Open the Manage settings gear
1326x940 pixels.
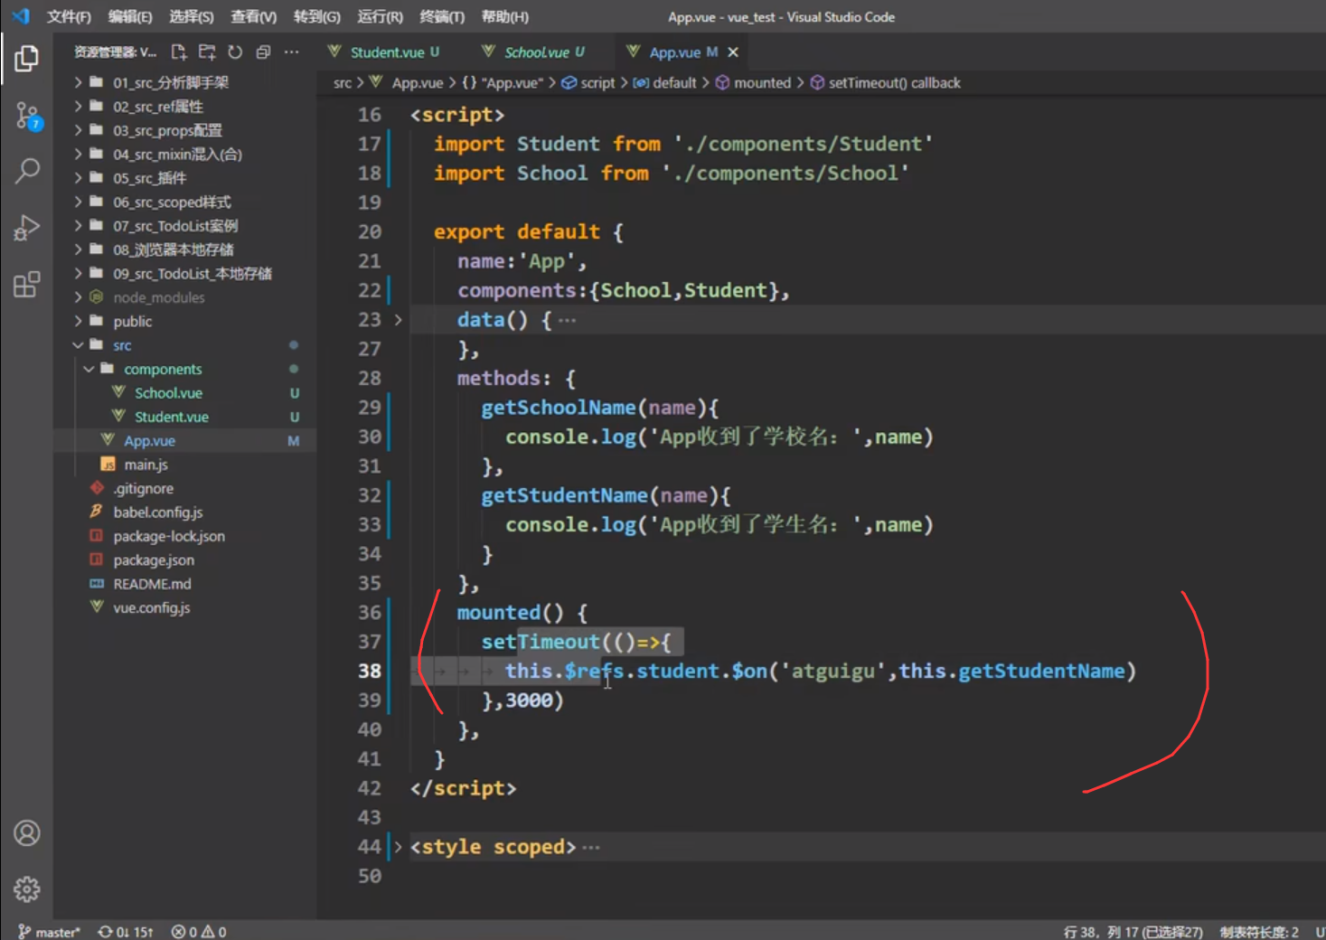click(27, 889)
